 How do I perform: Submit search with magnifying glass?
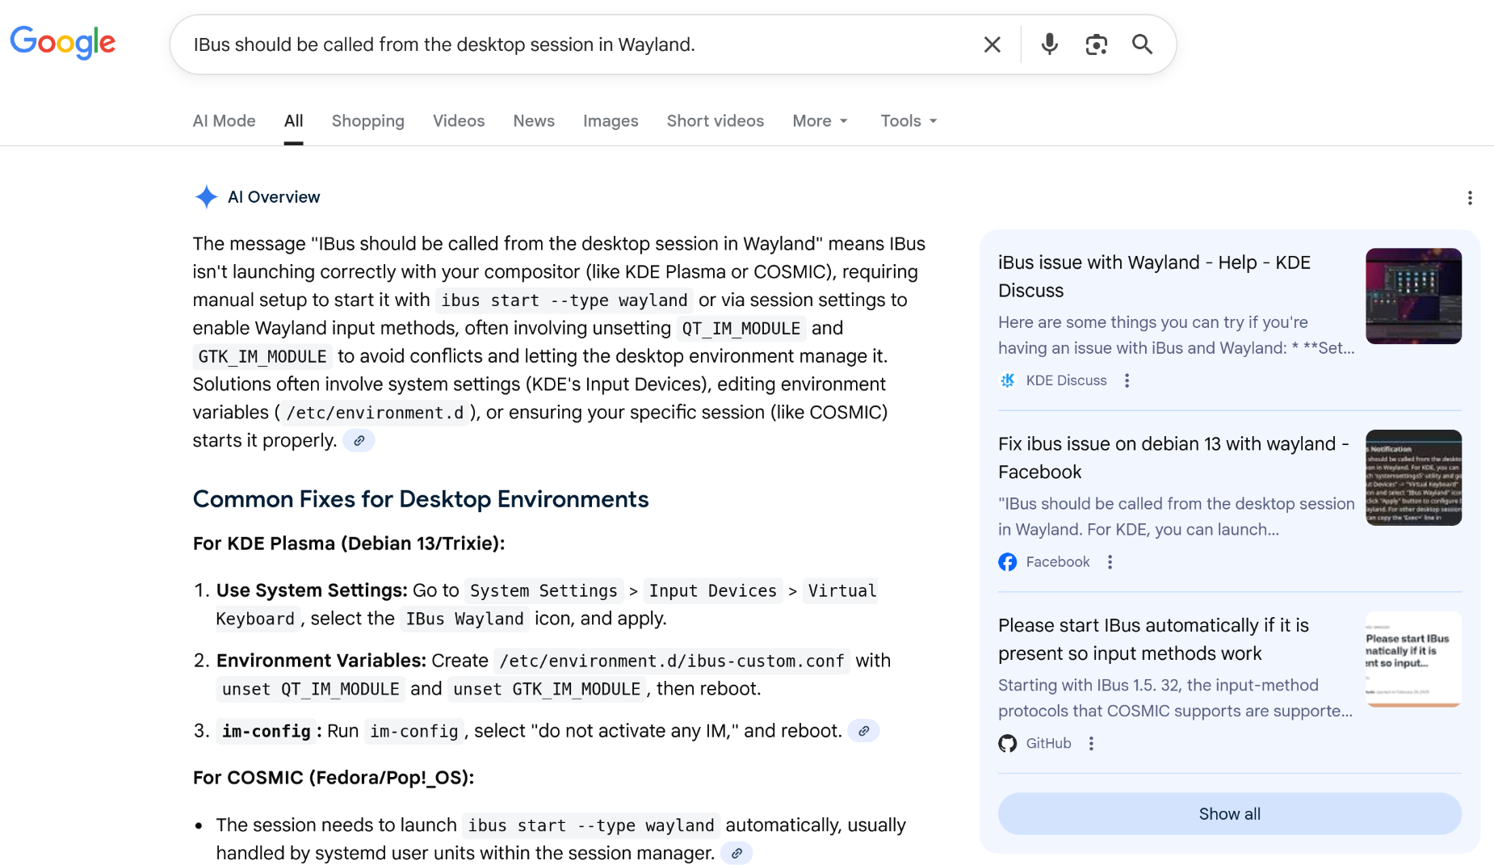click(1142, 44)
